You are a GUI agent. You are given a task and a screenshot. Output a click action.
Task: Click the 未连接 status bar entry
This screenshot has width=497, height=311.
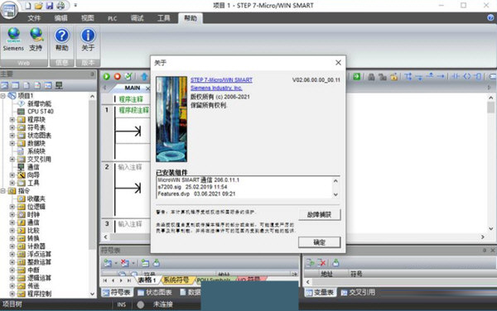click(x=163, y=304)
